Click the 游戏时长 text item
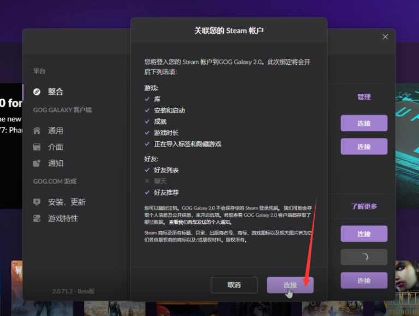Viewport: 419px width, 316px height. (x=166, y=133)
